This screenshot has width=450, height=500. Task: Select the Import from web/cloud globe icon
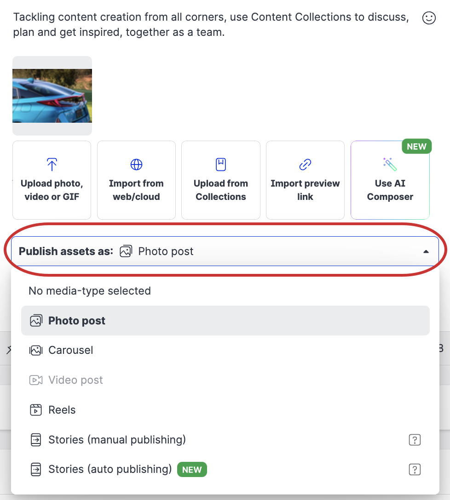136,164
